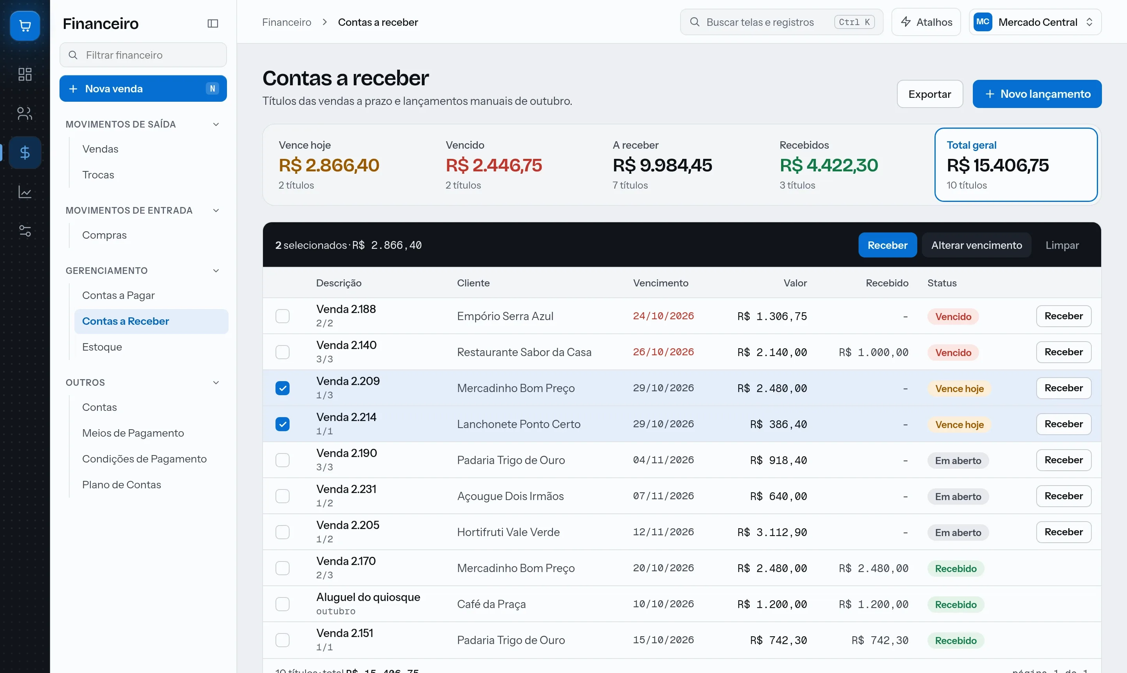Collapse sidebar with the panel toggle icon

pyautogui.click(x=213, y=23)
